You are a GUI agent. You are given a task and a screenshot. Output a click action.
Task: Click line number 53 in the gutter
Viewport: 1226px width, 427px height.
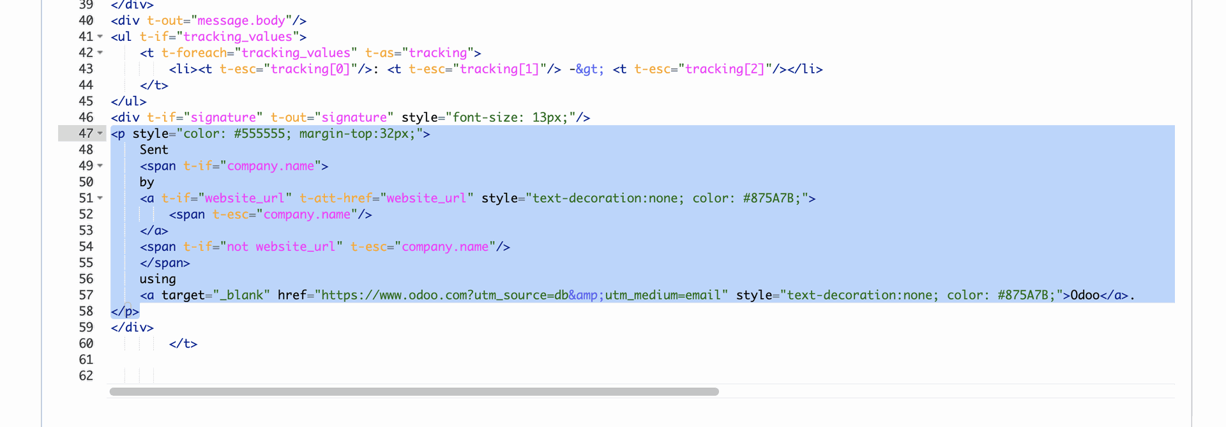pos(86,230)
